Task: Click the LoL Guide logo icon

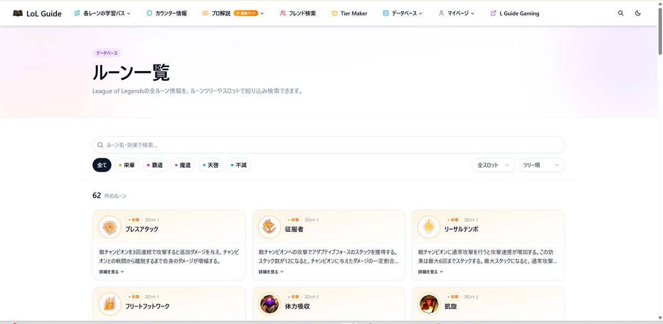Action: [18, 13]
